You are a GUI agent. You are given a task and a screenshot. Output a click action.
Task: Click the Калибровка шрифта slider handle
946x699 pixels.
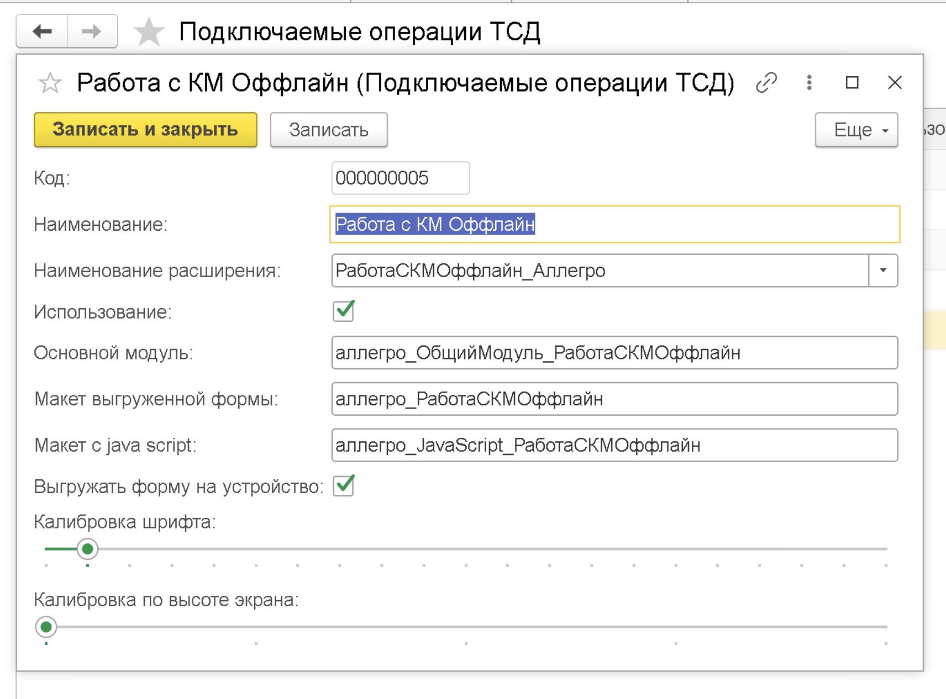pyautogui.click(x=87, y=549)
